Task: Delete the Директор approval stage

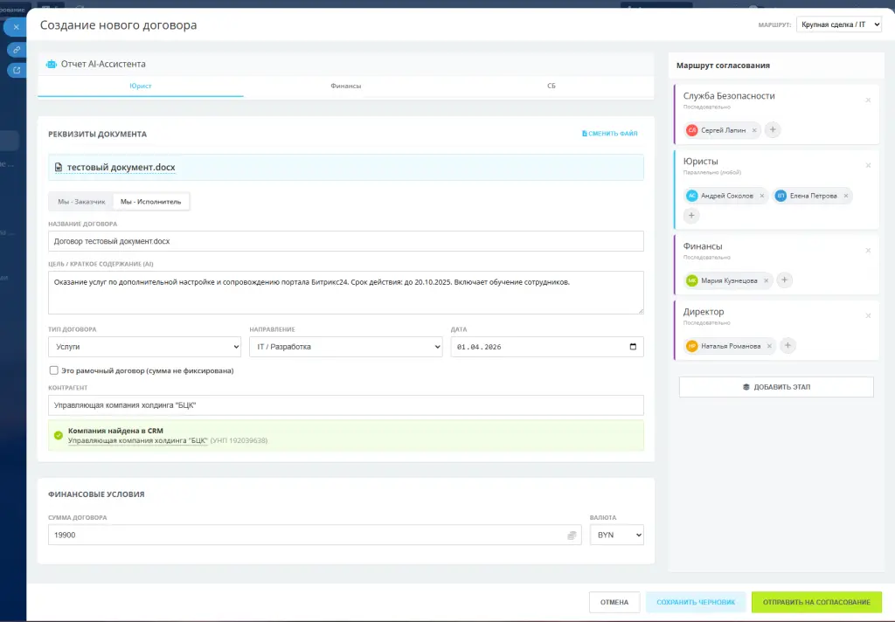Action: pyautogui.click(x=868, y=315)
